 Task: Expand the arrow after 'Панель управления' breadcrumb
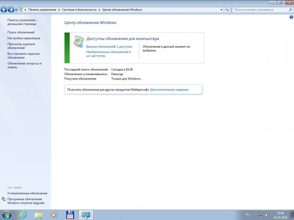tap(59, 10)
